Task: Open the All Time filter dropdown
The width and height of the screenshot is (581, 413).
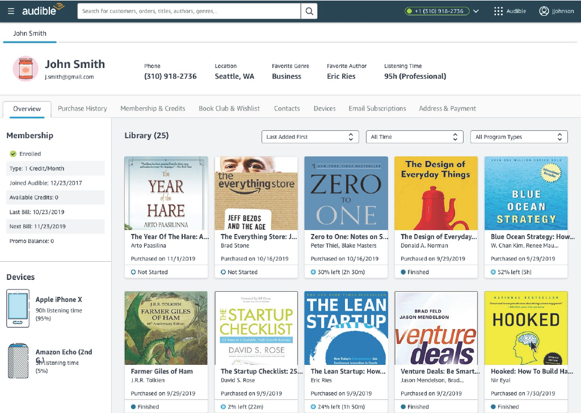Action: tap(414, 137)
